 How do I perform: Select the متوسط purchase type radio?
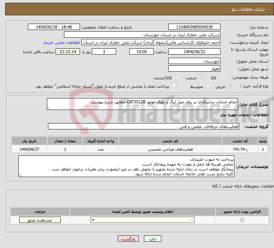point(208,86)
